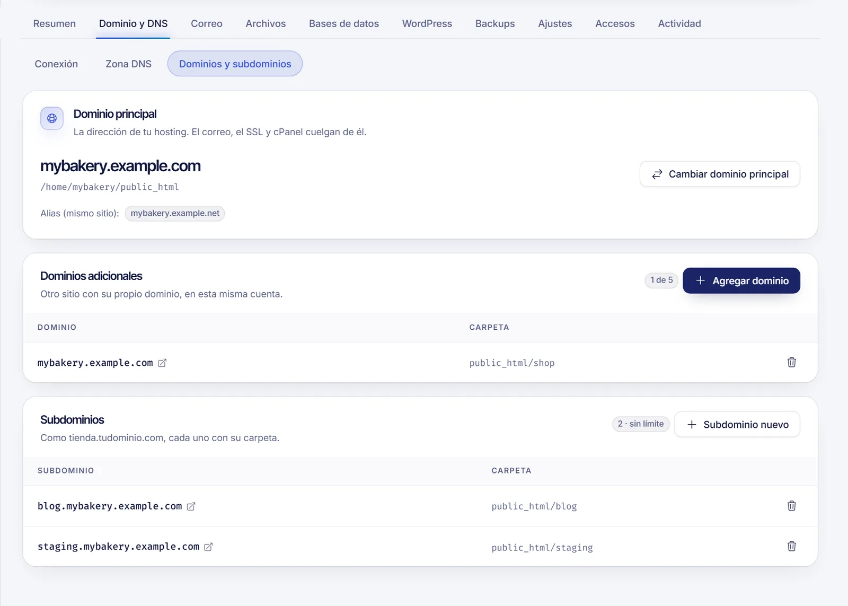Click the DOMINIO column header
The image size is (848, 606).
pyautogui.click(x=57, y=327)
